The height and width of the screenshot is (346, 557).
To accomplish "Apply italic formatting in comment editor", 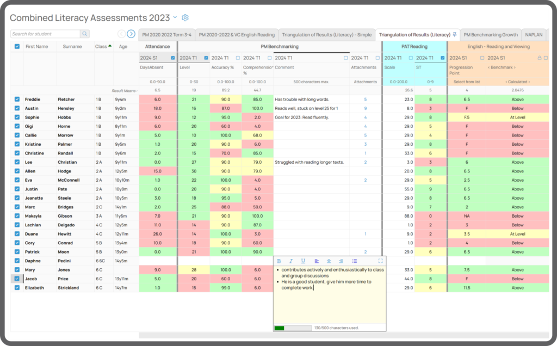I will coord(291,261).
